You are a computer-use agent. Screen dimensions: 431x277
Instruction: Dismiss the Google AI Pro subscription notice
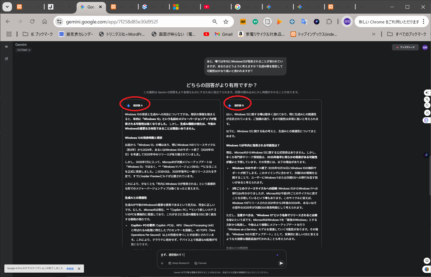point(79,269)
